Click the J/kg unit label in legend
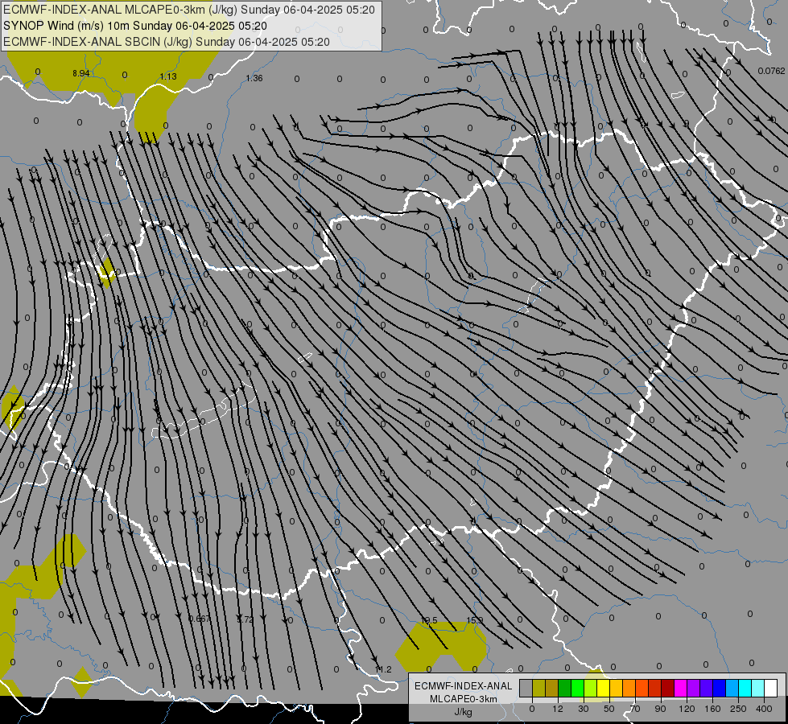Viewport: 788px width, 724px height. (464, 712)
